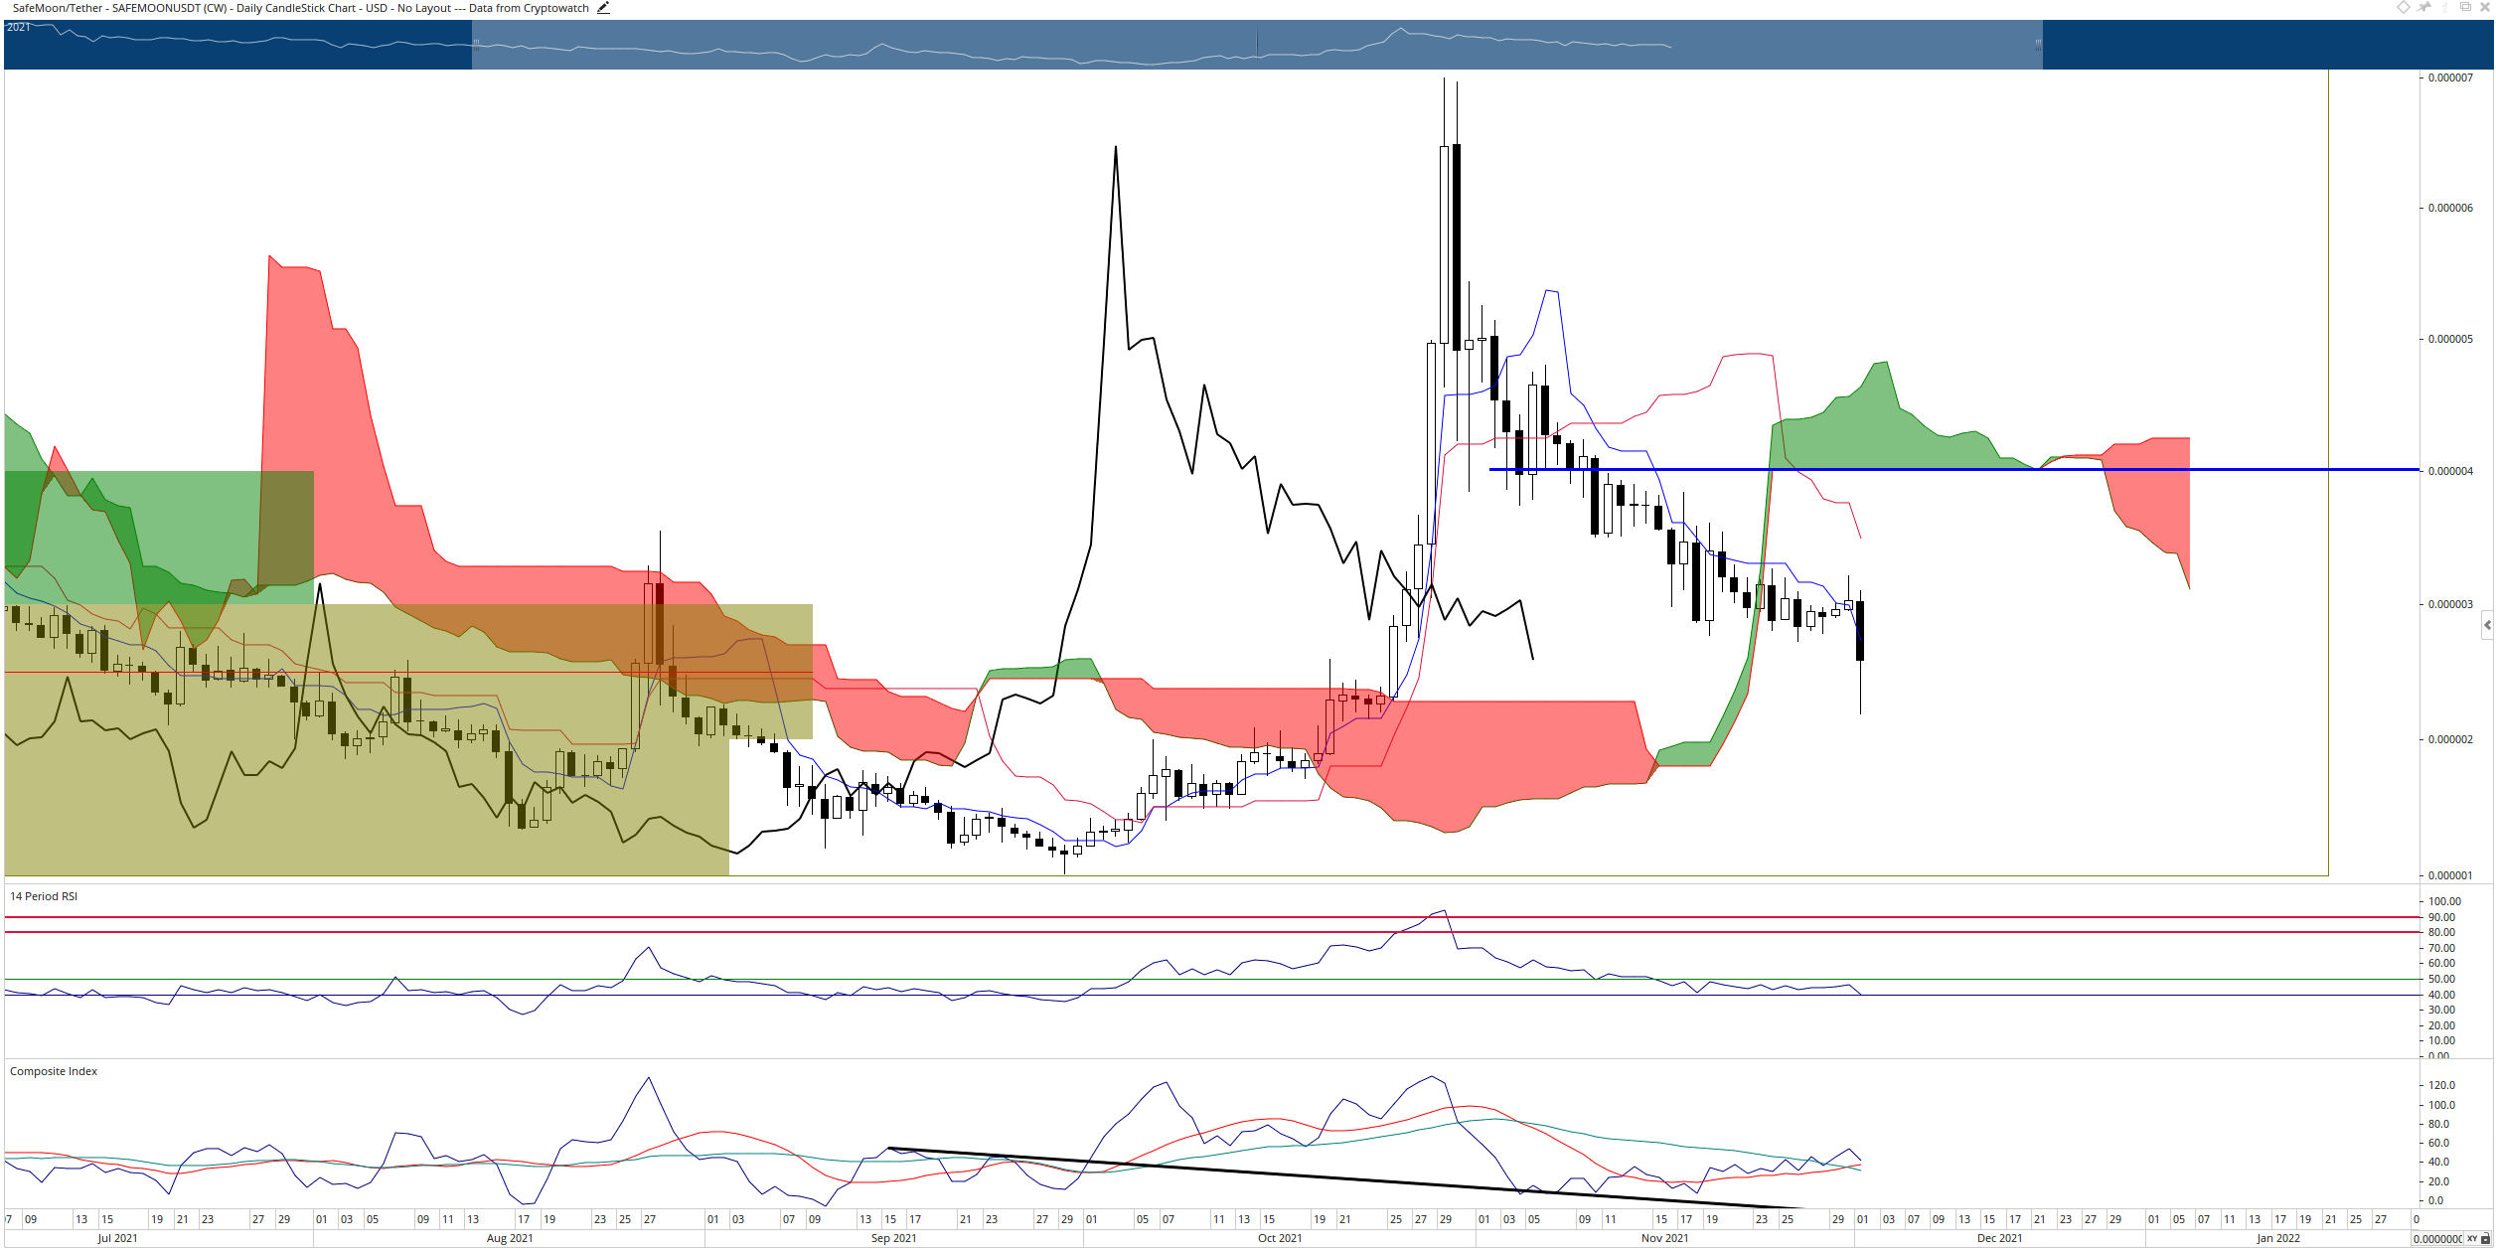Click the Composite Index 120.0 axis label
The width and height of the screenshot is (2496, 1250).
pyautogui.click(x=2441, y=1085)
